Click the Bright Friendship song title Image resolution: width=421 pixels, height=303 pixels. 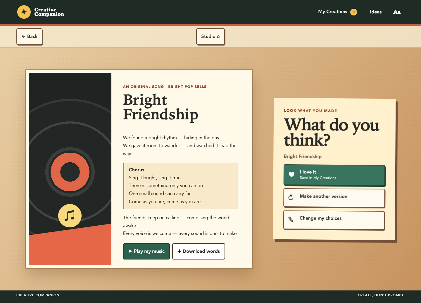(x=161, y=107)
